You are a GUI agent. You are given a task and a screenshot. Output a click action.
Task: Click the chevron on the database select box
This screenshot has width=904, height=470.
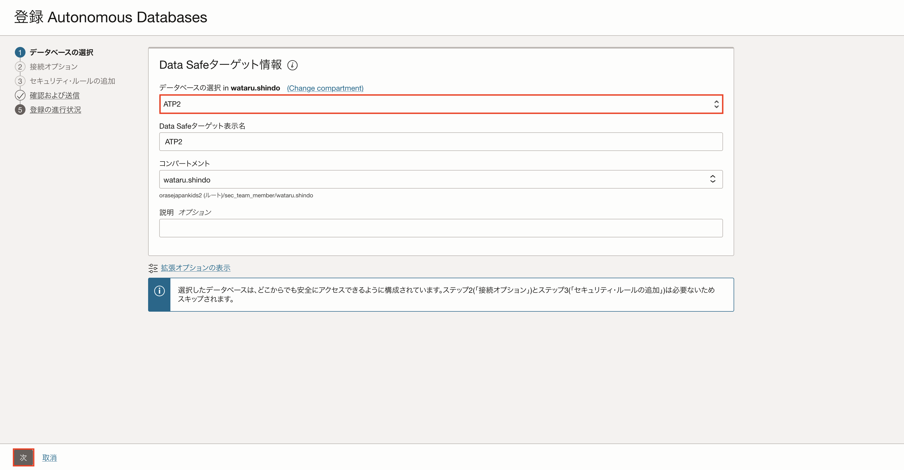click(717, 104)
